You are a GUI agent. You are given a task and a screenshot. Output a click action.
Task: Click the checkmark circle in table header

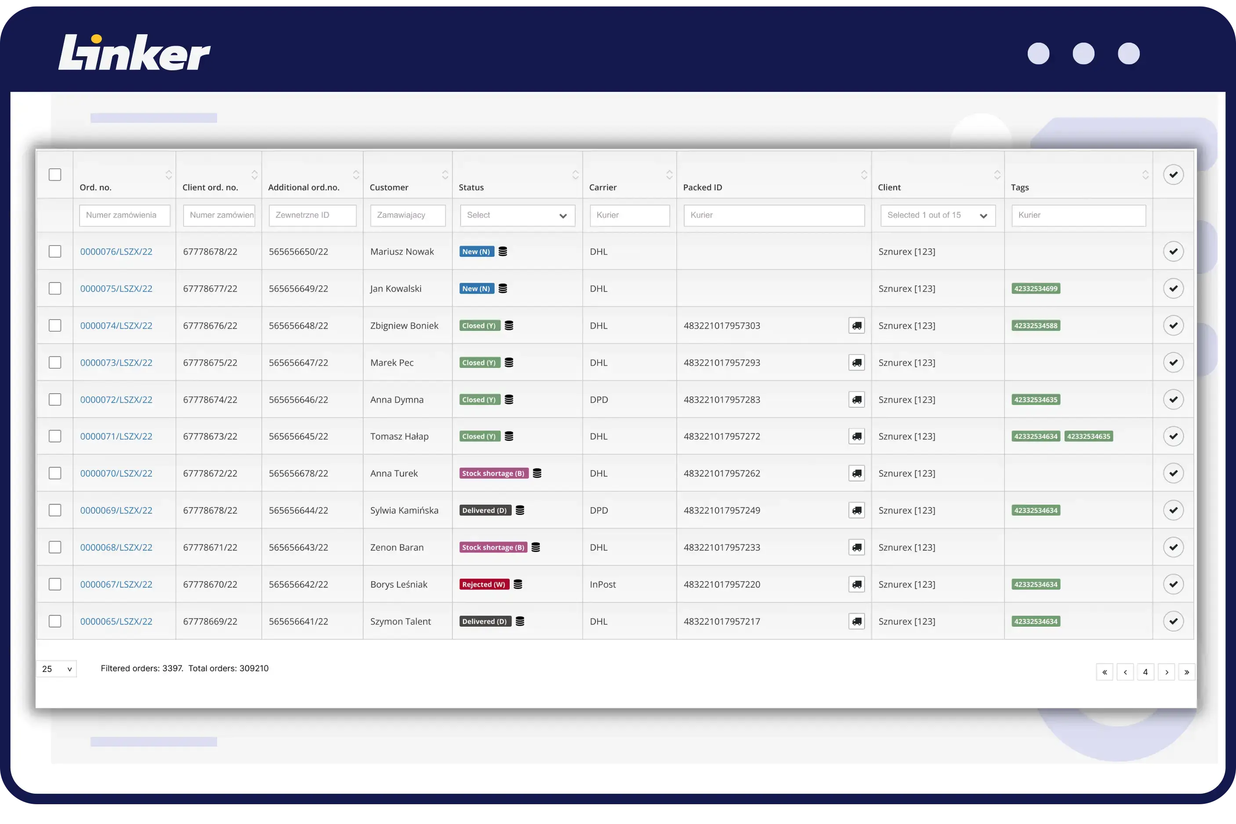tap(1173, 175)
